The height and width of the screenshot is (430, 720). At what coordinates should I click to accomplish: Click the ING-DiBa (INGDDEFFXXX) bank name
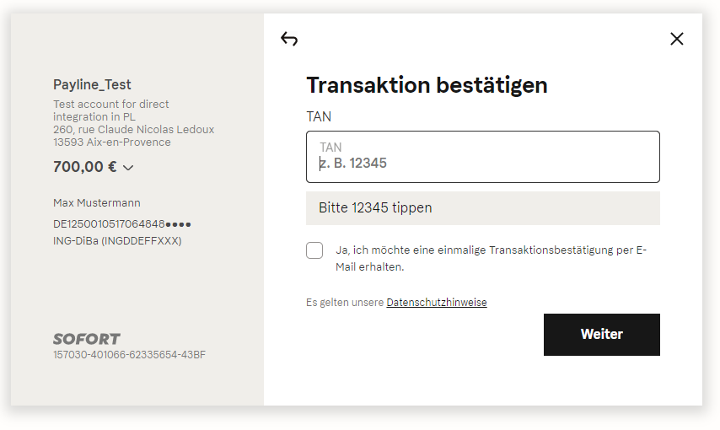click(x=117, y=241)
